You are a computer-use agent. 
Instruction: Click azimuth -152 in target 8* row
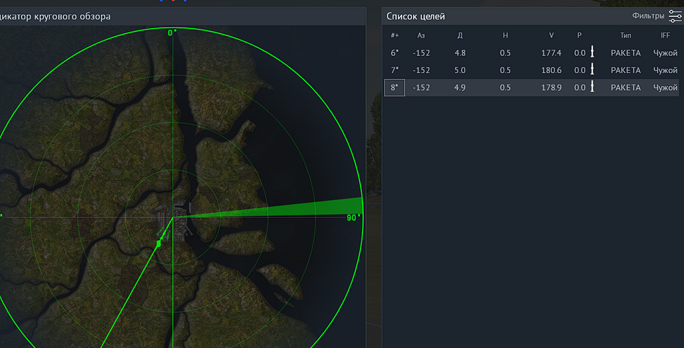point(421,88)
